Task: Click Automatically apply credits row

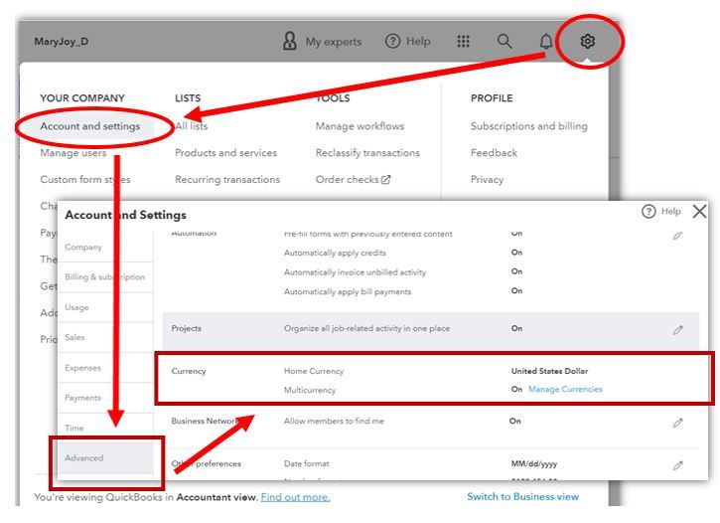Action: click(x=335, y=253)
